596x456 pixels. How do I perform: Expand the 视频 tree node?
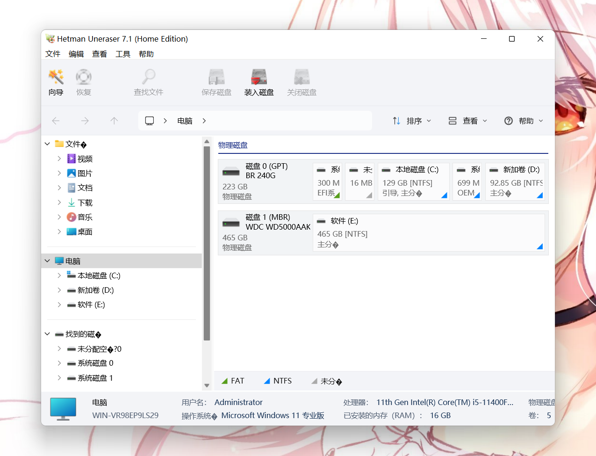point(59,159)
